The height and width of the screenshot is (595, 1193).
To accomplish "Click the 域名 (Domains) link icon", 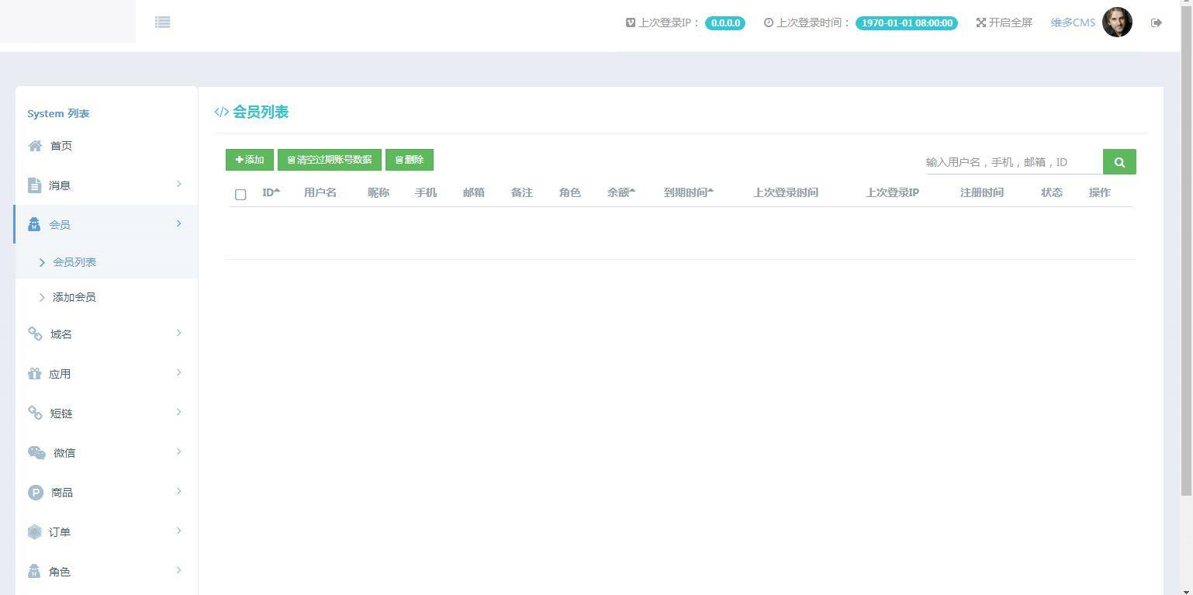I will click(34, 334).
